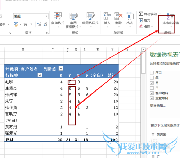Tick the 序号 field checkbox
Viewport: 180px width, 158px height.
[x=152, y=73]
